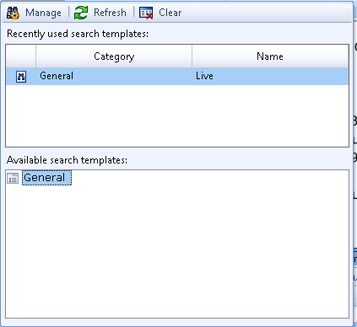Click the Recently used search templates label

pyautogui.click(x=78, y=34)
